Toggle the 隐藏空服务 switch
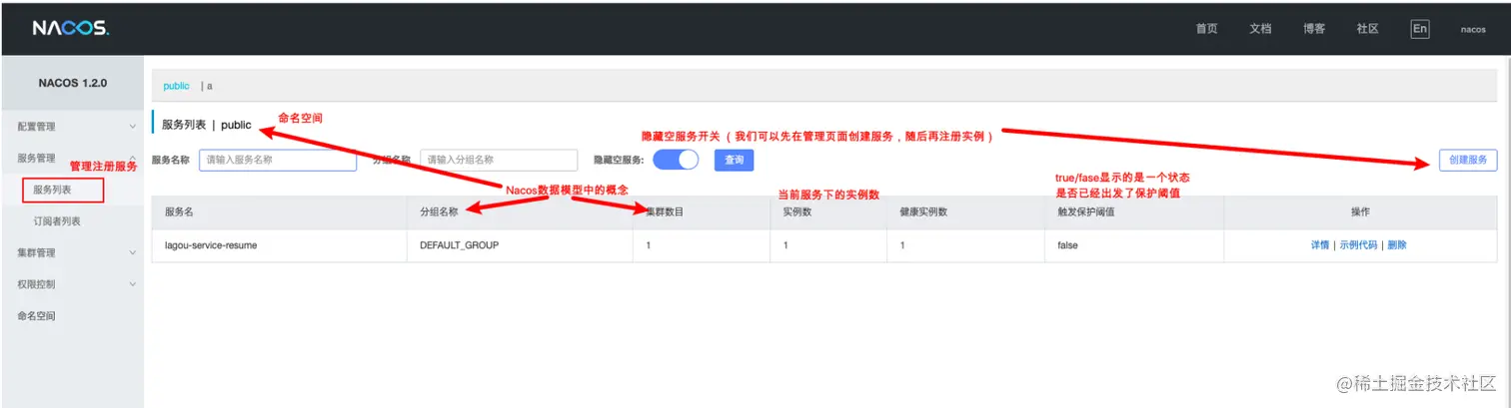This screenshot has height=408, width=1511. pyautogui.click(x=676, y=160)
